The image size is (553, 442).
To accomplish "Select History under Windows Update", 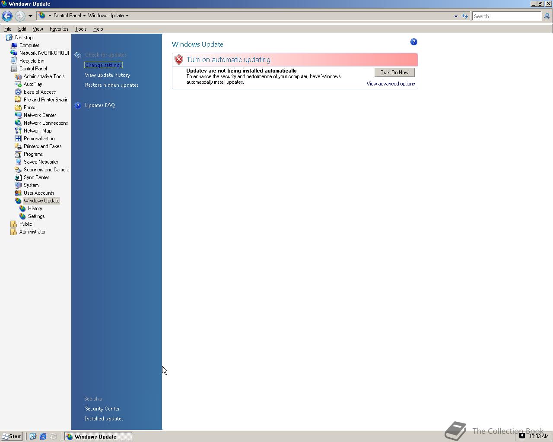I will (x=35, y=208).
